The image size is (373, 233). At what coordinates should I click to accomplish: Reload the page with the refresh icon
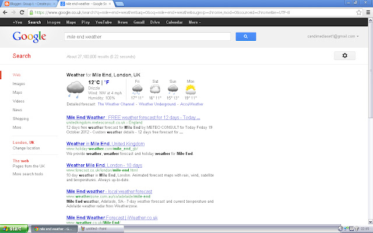(x=22, y=12)
